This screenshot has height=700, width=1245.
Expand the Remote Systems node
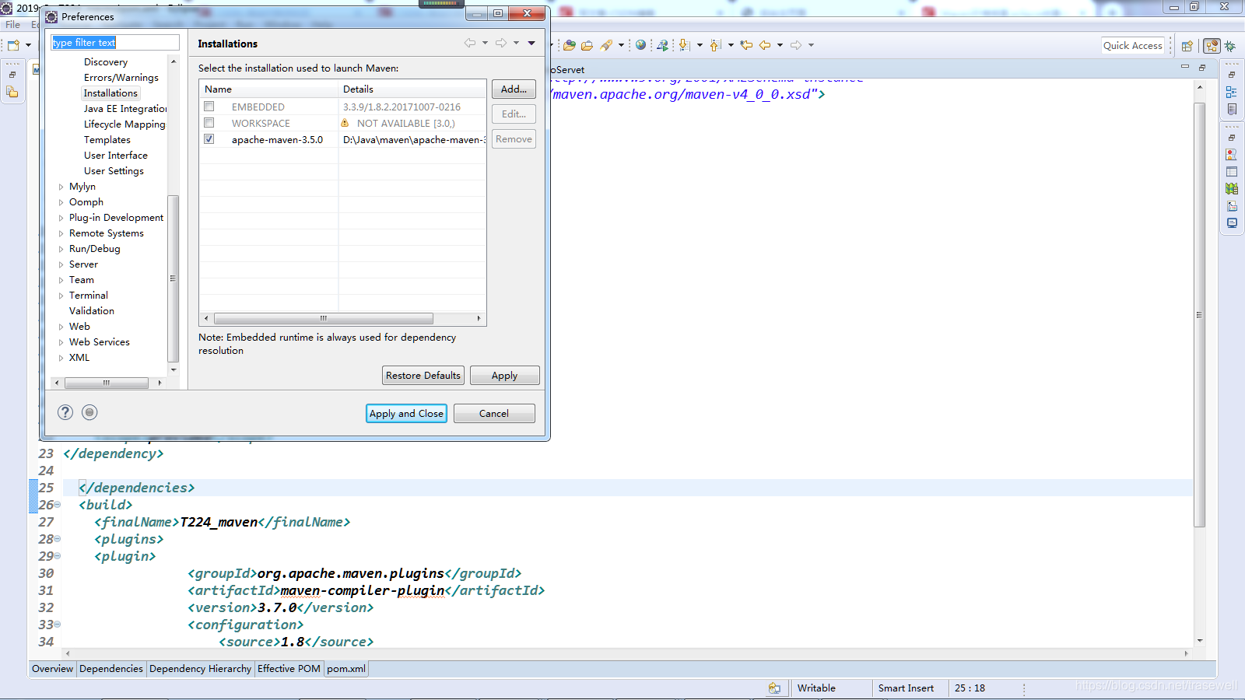point(61,233)
